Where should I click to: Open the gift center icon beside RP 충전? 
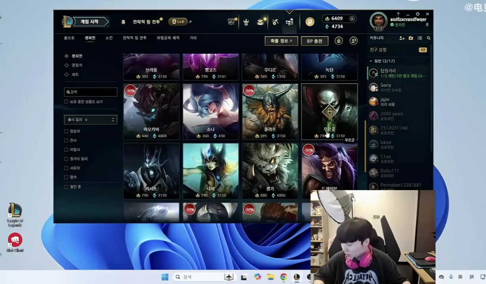click(x=338, y=41)
